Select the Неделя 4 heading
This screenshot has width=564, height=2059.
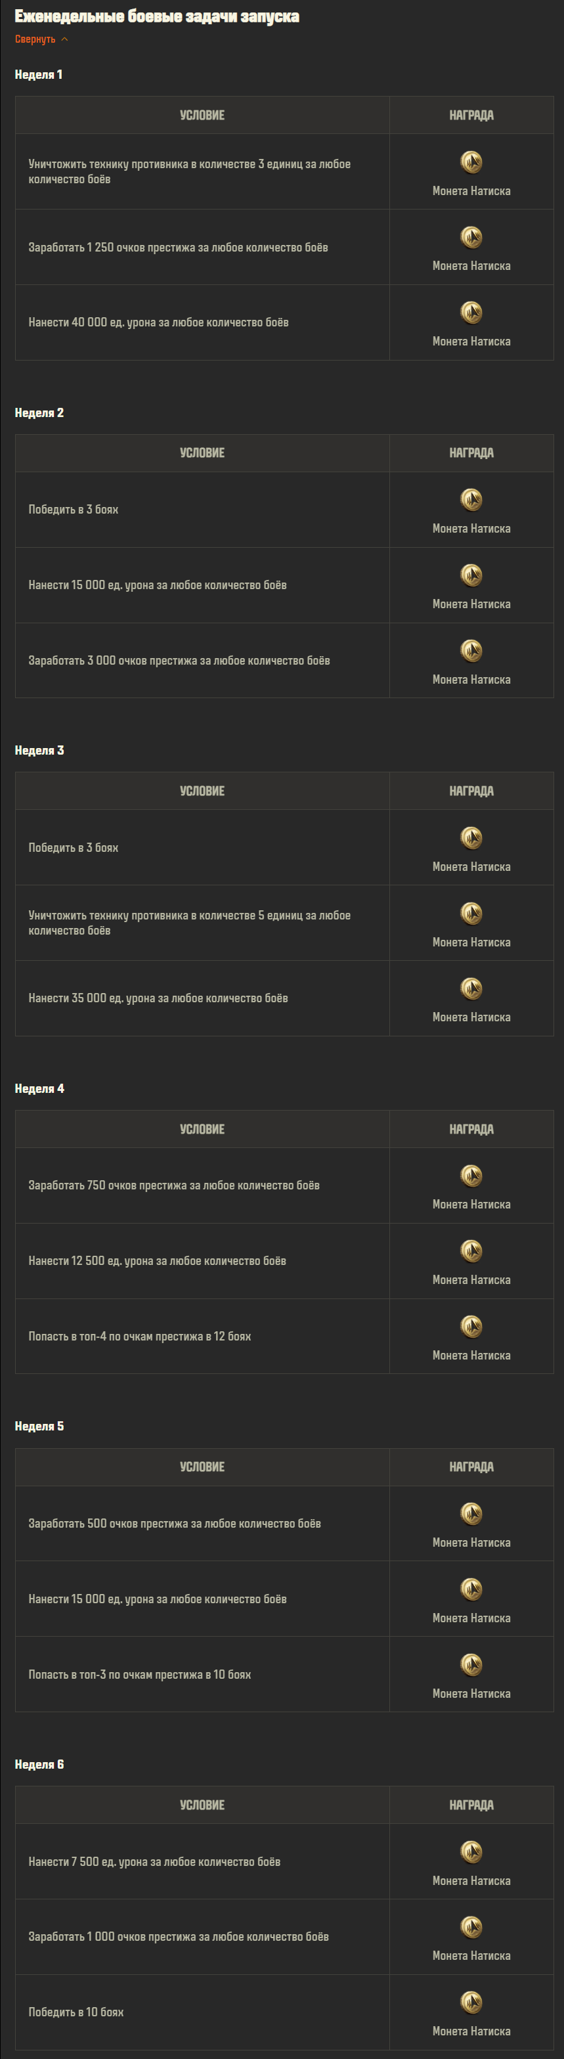(39, 1089)
